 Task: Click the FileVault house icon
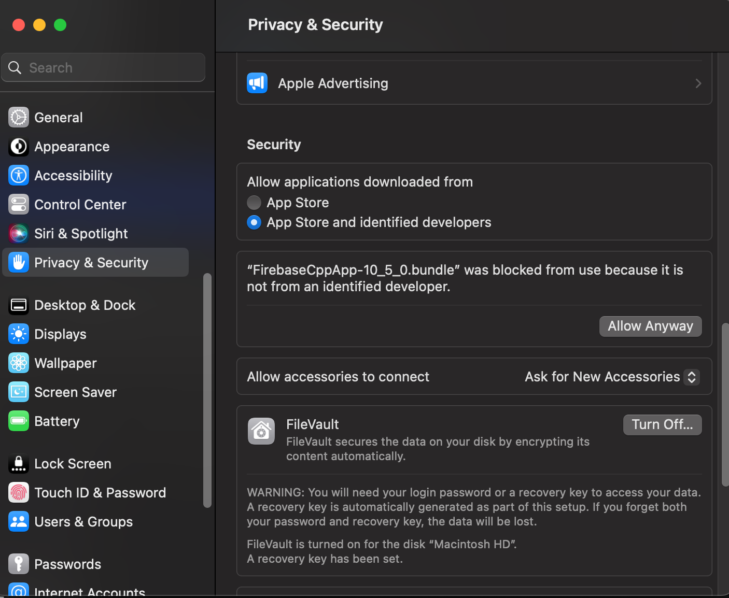[261, 431]
